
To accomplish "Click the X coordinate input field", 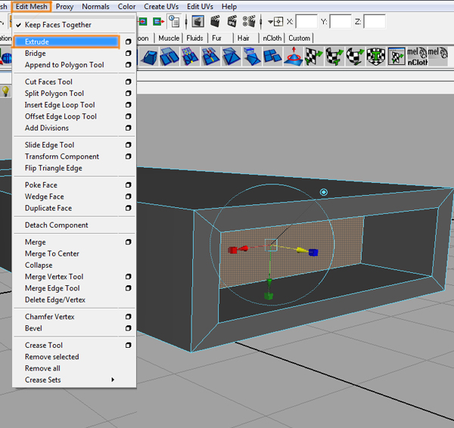I will pyautogui.click(x=306, y=22).
